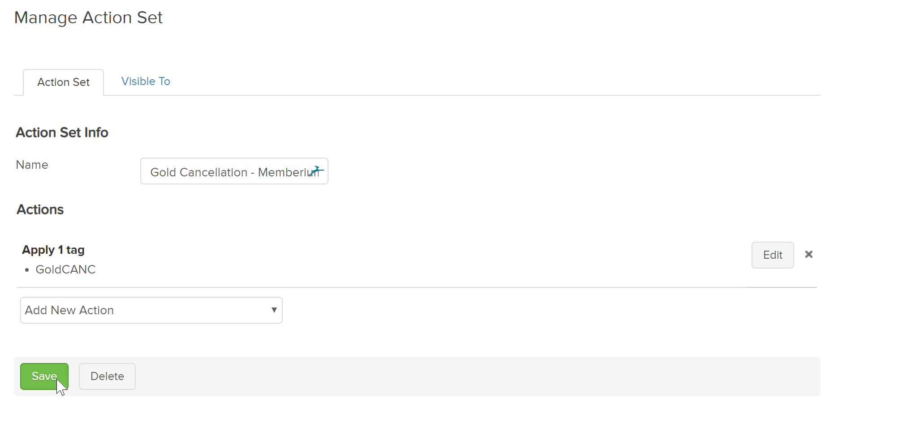903x423 pixels.
Task: Remove the Apply 1 tag action
Action: (x=809, y=254)
